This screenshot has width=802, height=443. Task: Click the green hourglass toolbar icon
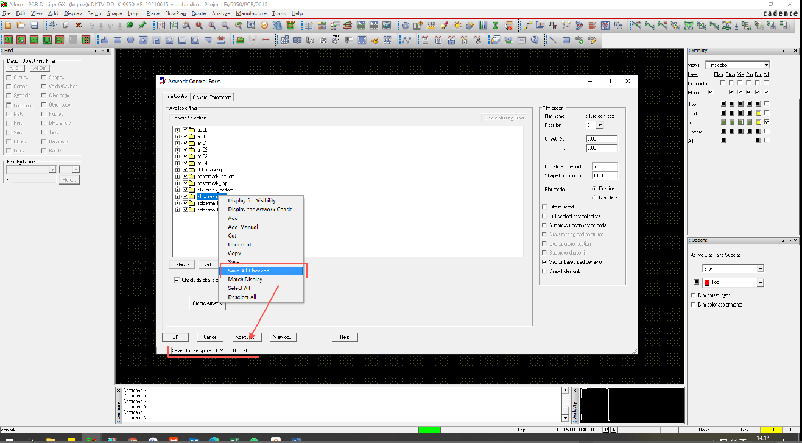496,25
